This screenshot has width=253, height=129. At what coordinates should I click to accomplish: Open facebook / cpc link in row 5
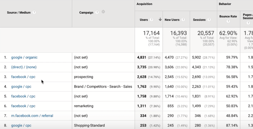click(23, 96)
